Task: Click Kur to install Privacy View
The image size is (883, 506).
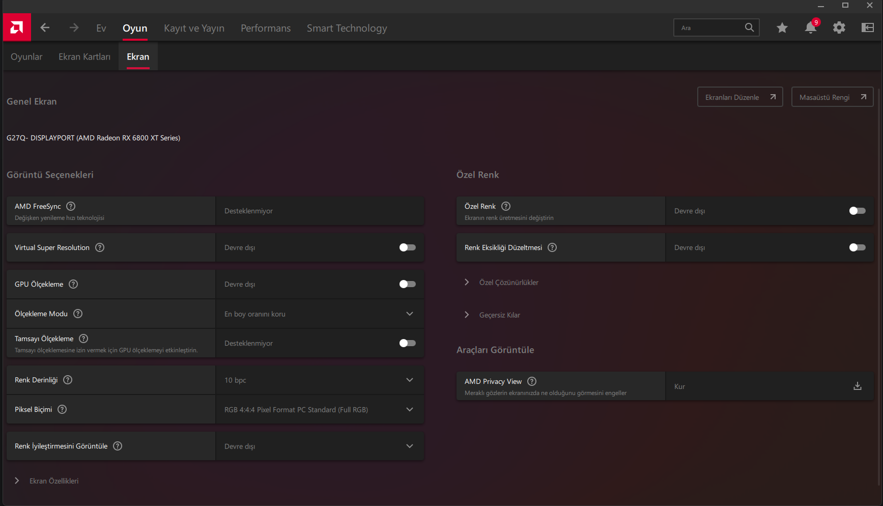Action: 679,386
